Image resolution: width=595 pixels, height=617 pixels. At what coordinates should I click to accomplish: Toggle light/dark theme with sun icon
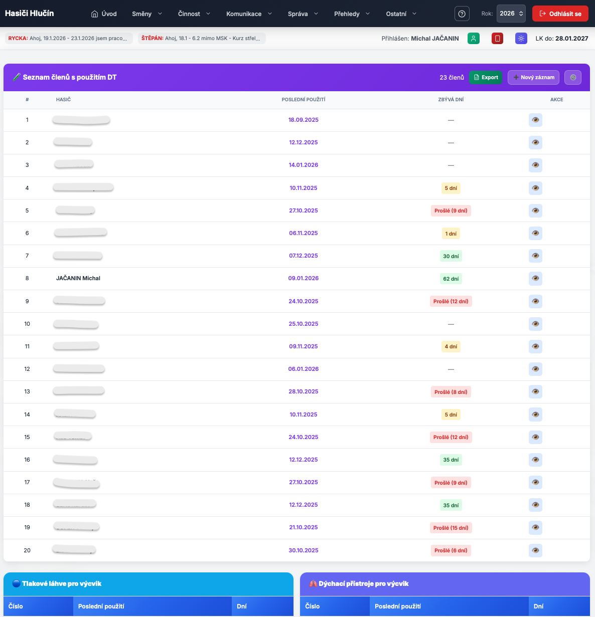click(x=521, y=39)
